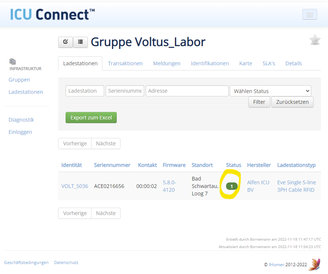The width and height of the screenshot is (328, 274).
Task: Click the Infrastruktur sidebar icon
Action: point(13,61)
